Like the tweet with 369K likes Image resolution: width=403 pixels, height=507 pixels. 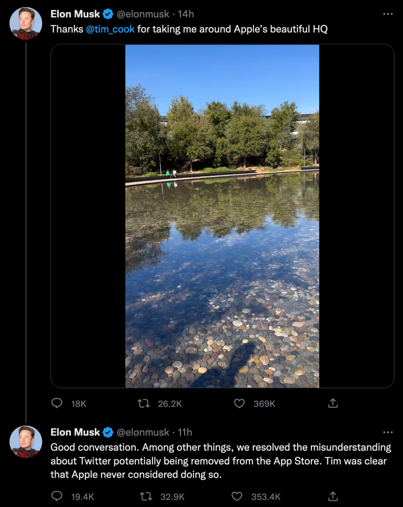click(239, 403)
